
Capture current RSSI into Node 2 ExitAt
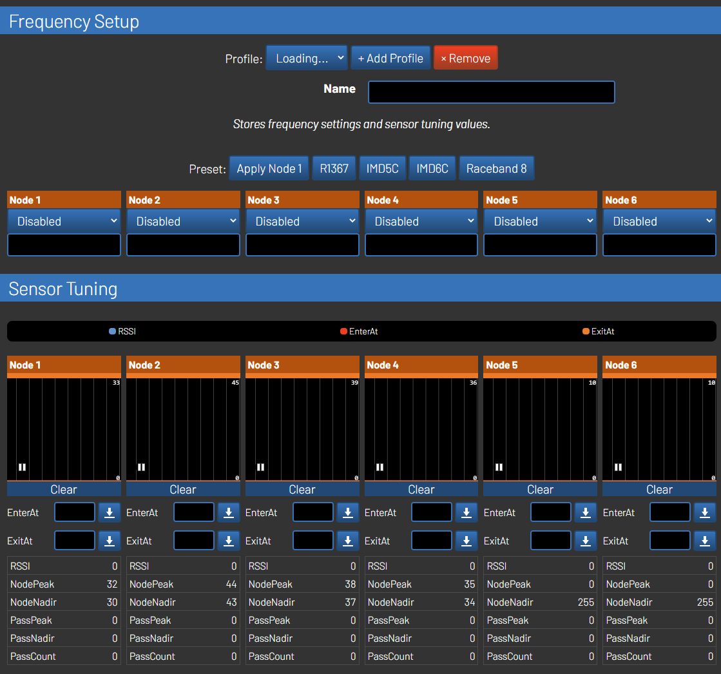(x=228, y=541)
